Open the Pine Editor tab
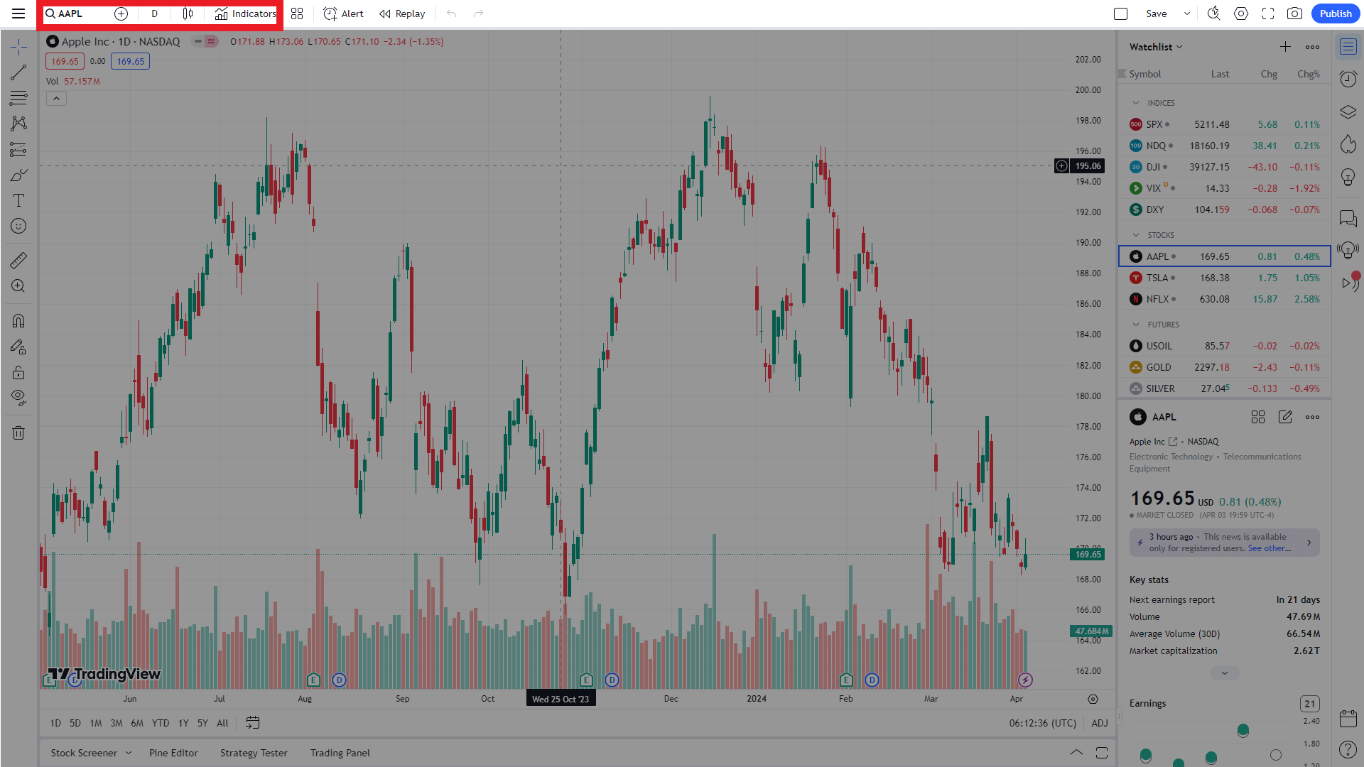This screenshot has width=1364, height=767. 173,753
